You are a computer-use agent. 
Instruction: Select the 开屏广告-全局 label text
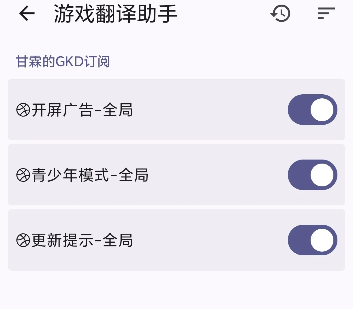[82, 110]
